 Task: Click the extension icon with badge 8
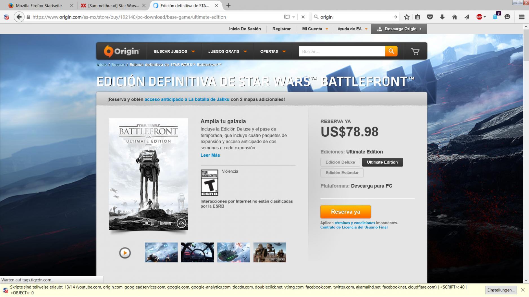(x=496, y=16)
